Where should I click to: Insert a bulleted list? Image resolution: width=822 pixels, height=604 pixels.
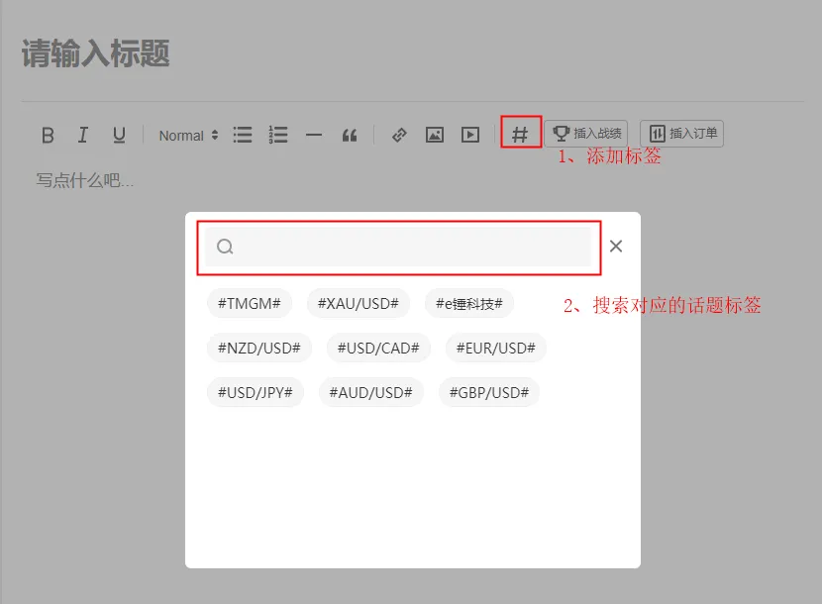pos(243,136)
